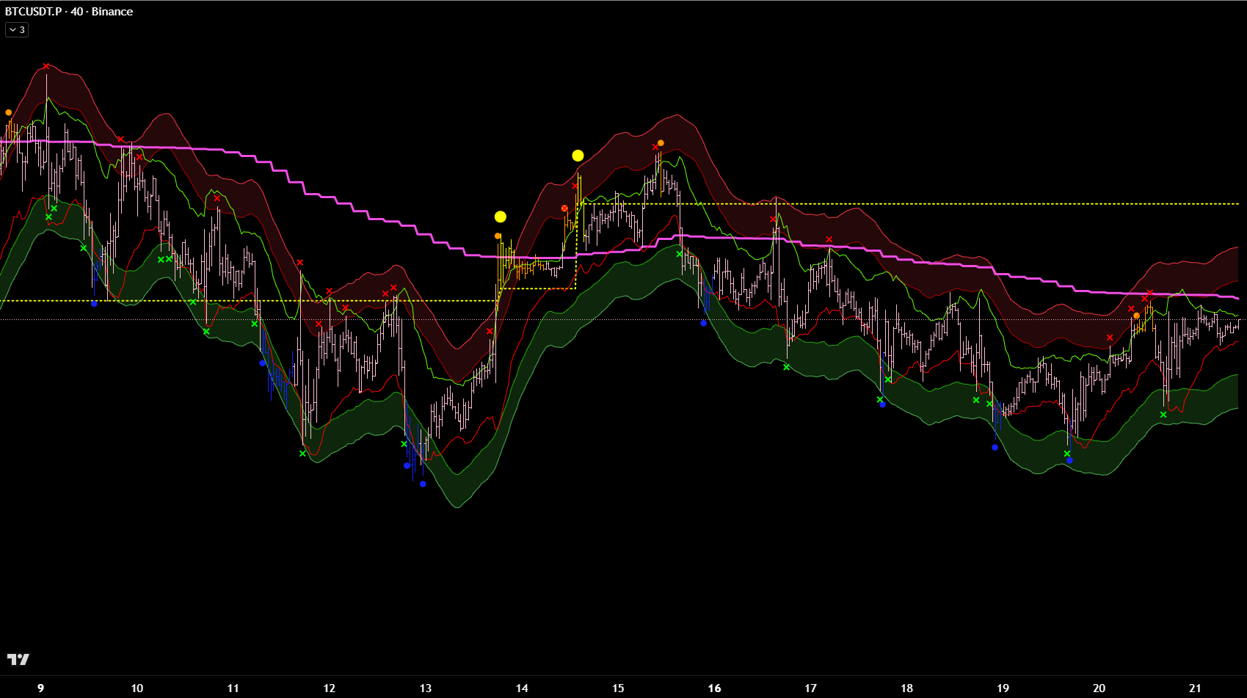This screenshot has height=698, width=1247.
Task: Select date label 11 on time axis
Action: click(233, 688)
